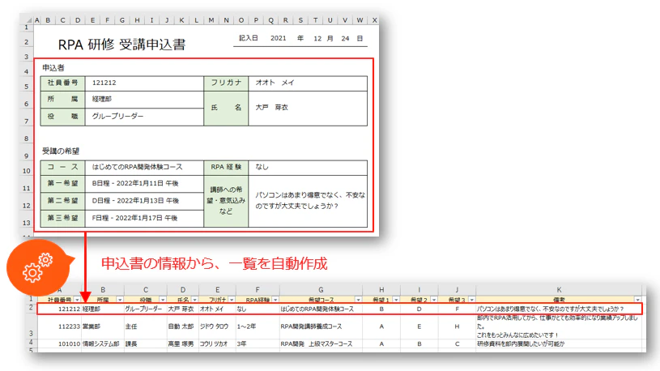660x371 pixels.
Task: Select column F header in the list sheet
Action: [258, 290]
